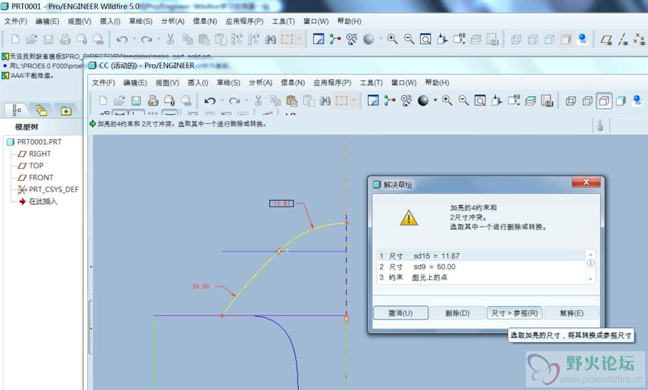Click Repaint screen icon in CC window toolbar

coord(373,100)
